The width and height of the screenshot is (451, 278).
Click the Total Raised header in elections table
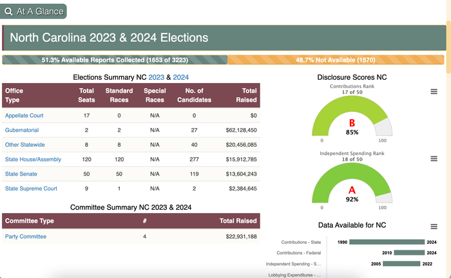click(x=247, y=95)
